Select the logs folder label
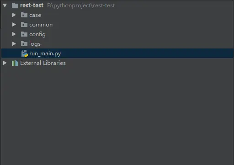This screenshot has height=165, width=234. [x=35, y=44]
